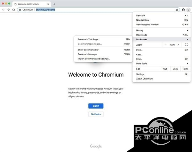The image size is (192, 152).
Task: Increase zoom with the plus button
Action: click(x=179, y=45)
